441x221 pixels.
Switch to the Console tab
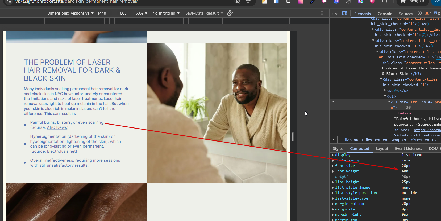[x=385, y=14]
